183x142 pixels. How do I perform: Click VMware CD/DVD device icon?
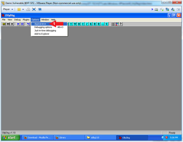(162, 9)
